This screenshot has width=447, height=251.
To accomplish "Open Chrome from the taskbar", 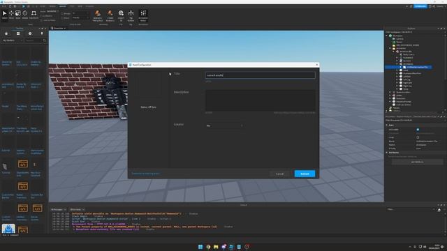I will pyautogui.click(x=208, y=247).
